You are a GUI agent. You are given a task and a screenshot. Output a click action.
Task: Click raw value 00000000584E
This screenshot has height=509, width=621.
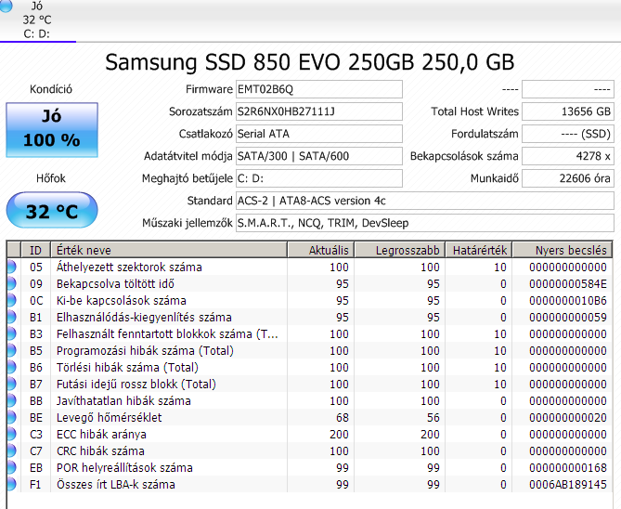(x=568, y=283)
